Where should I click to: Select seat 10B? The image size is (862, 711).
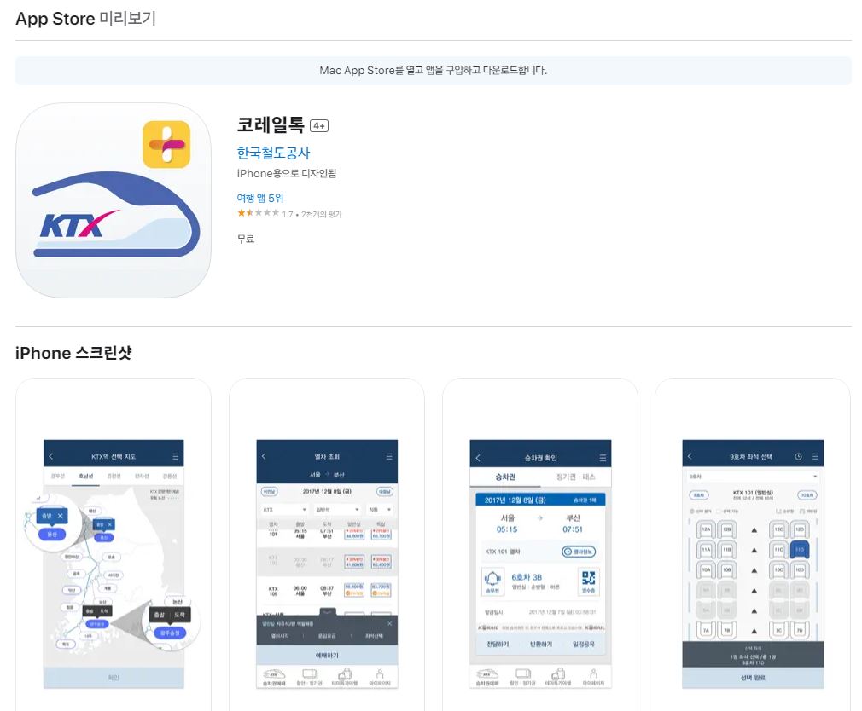click(x=727, y=569)
